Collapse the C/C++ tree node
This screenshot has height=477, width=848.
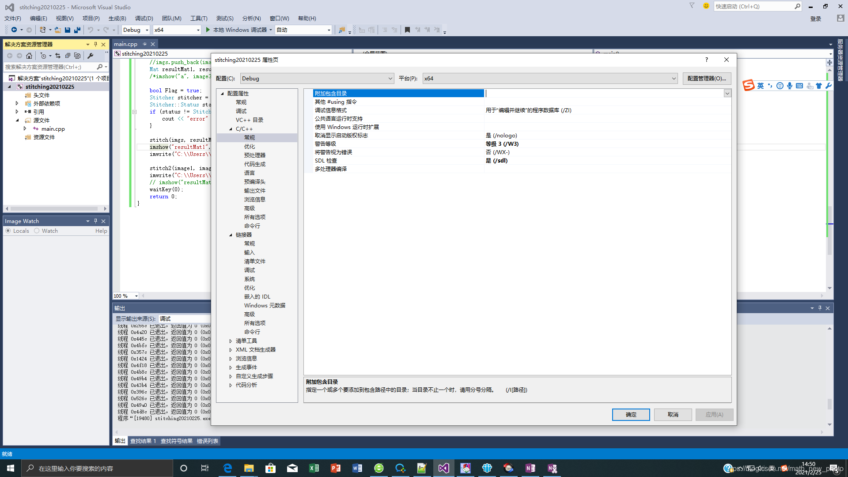[231, 129]
